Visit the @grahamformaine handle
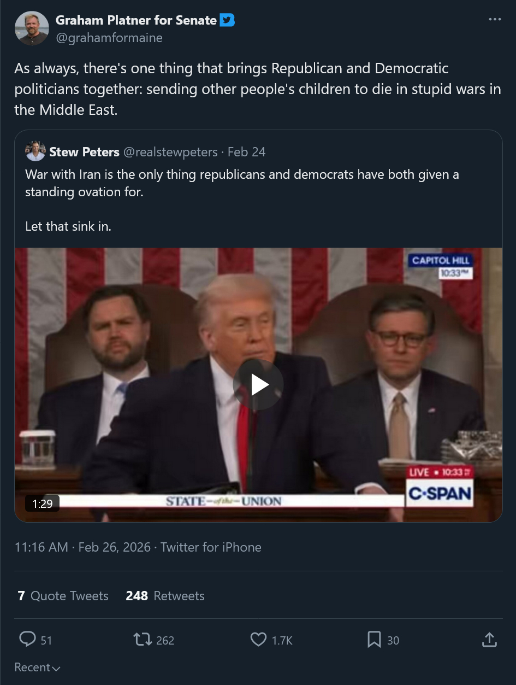This screenshot has height=685, width=516. tap(109, 38)
